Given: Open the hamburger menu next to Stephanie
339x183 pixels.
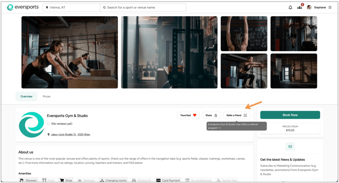Looking at the screenshot, I should tap(330, 8).
